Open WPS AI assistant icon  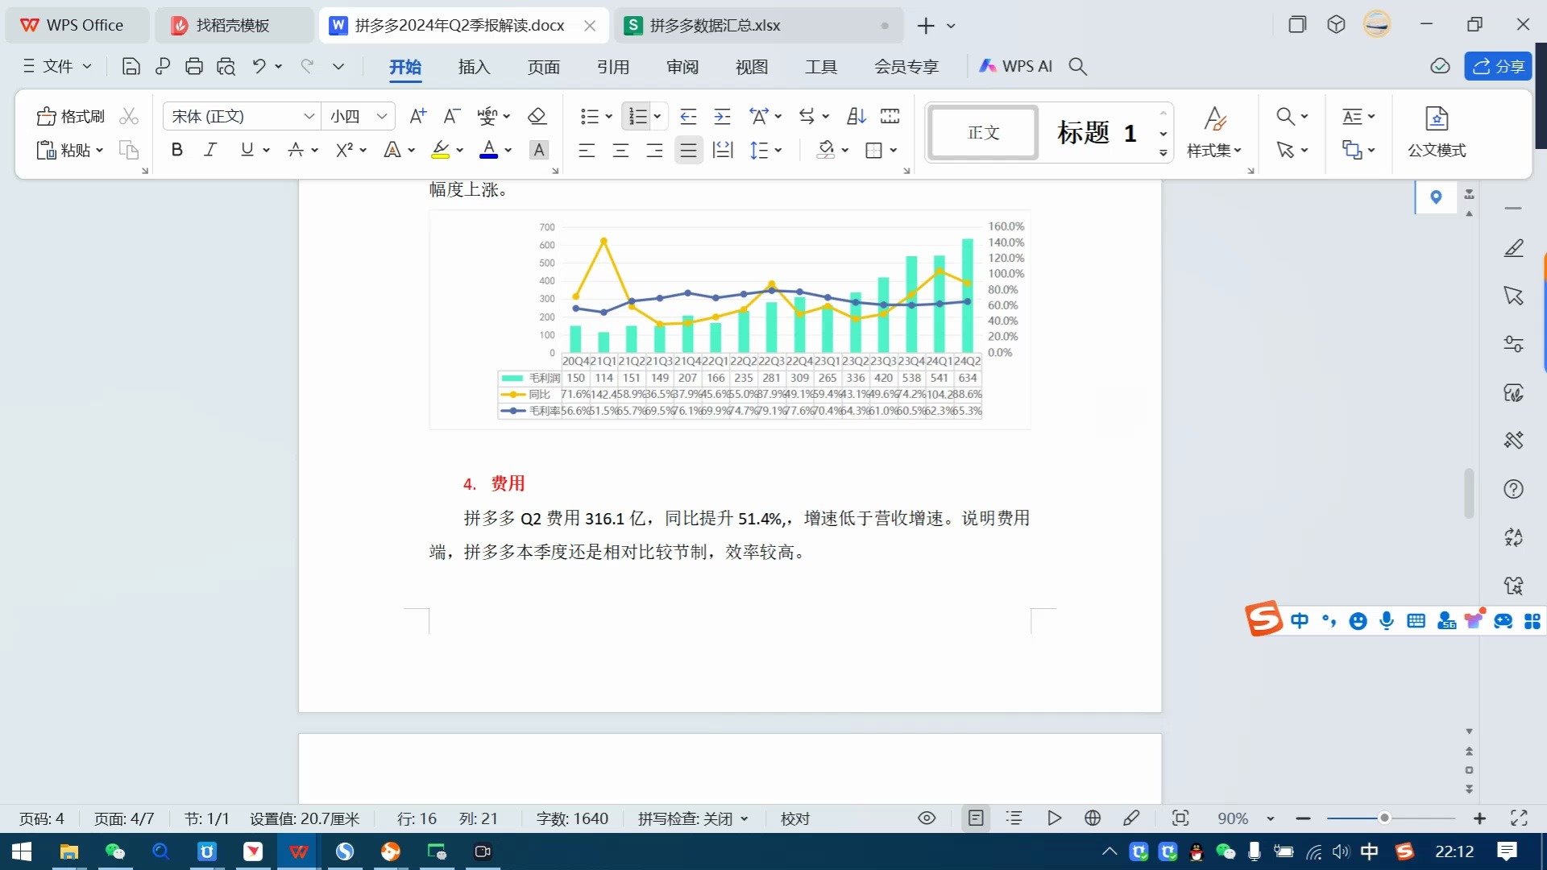[x=1014, y=66]
